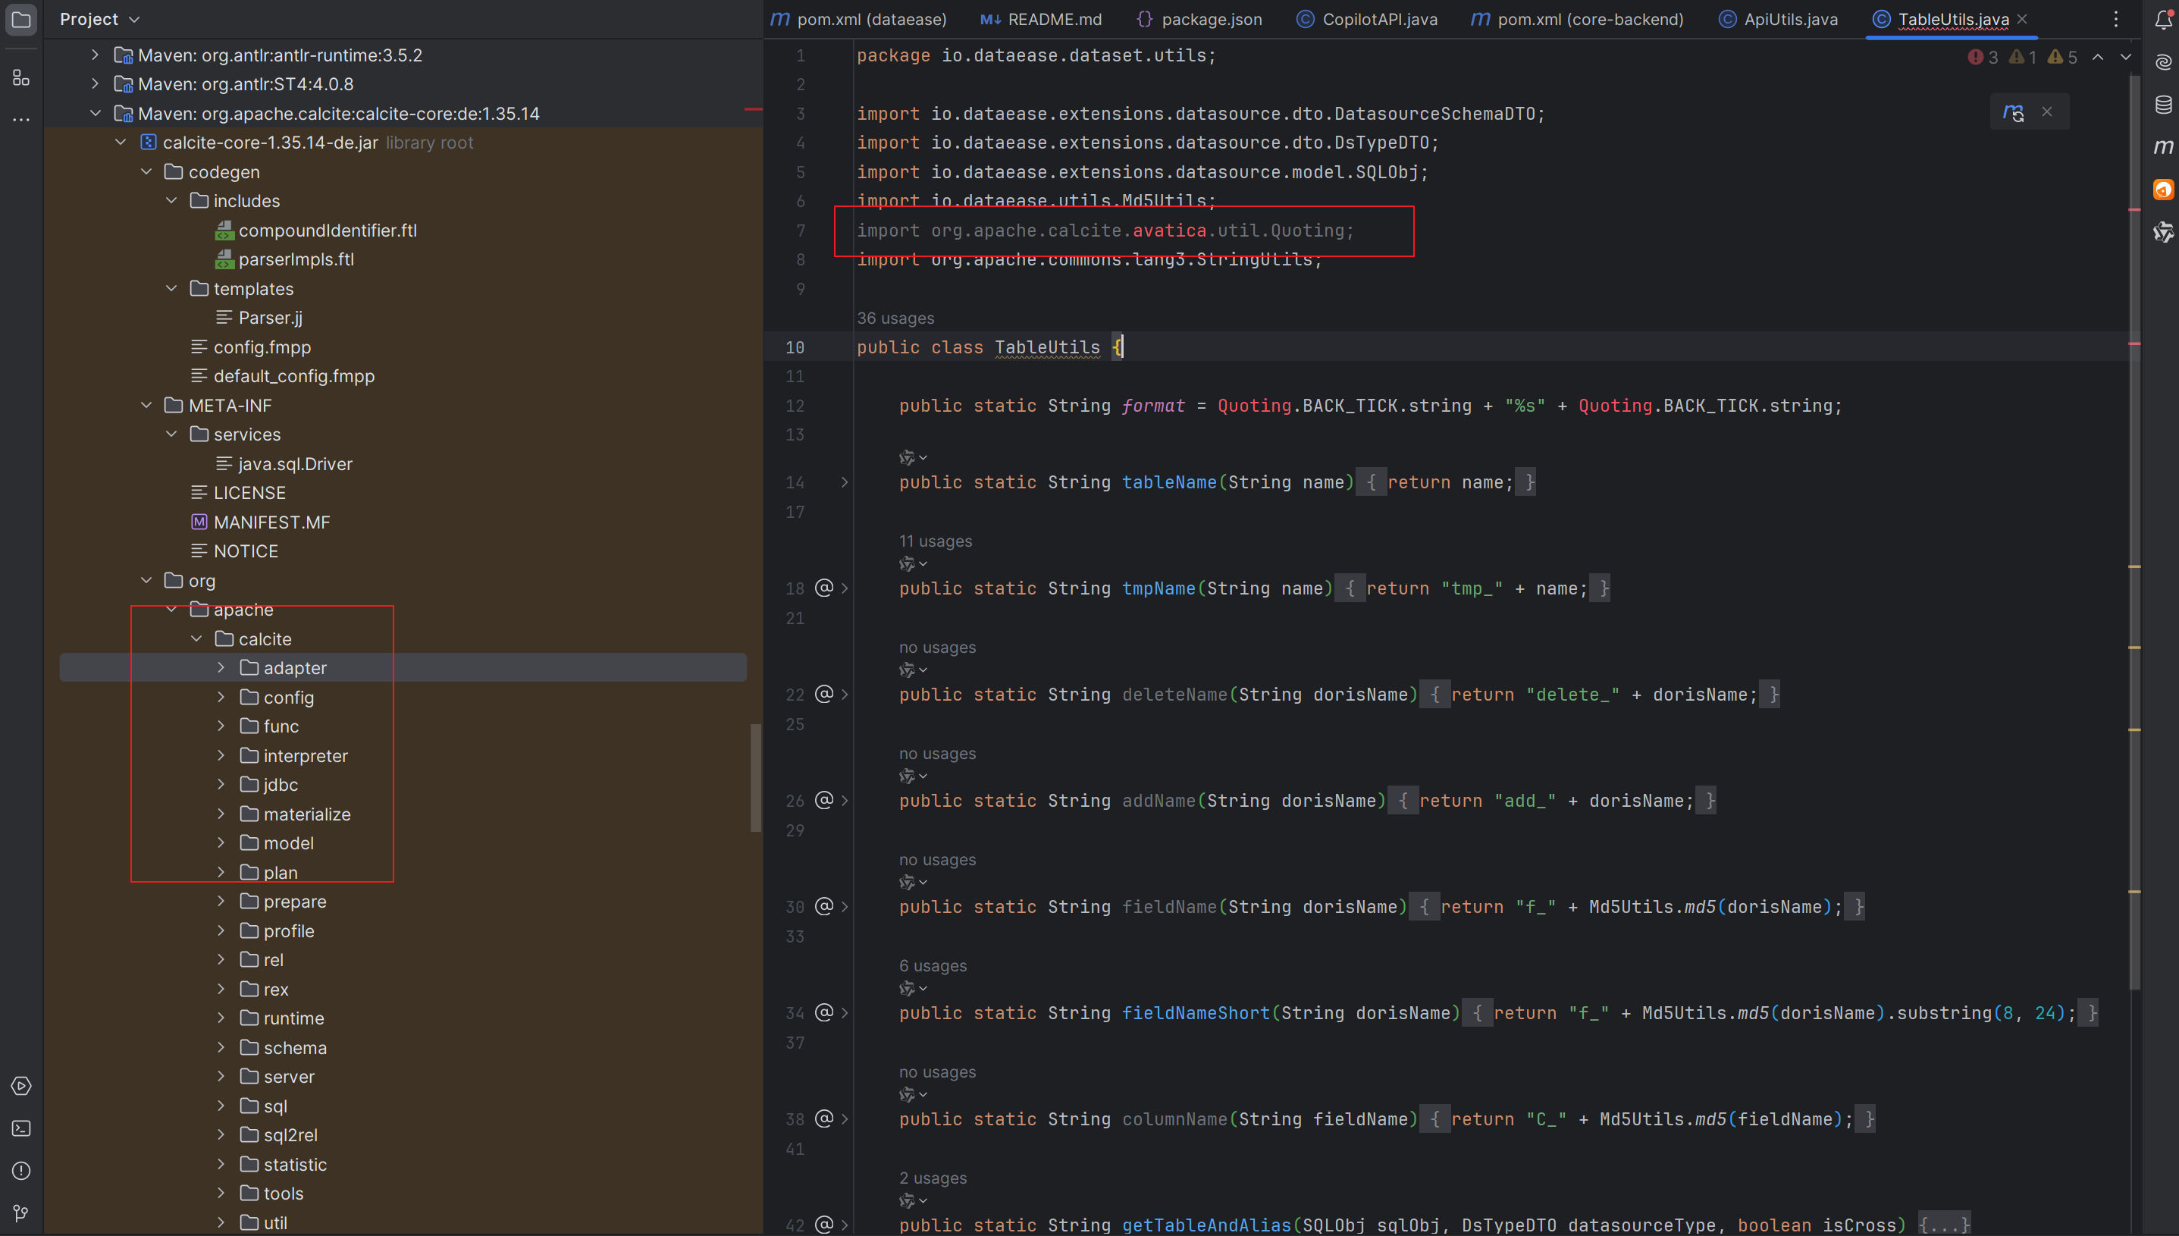Collapse the codegen folder node

(x=147, y=171)
